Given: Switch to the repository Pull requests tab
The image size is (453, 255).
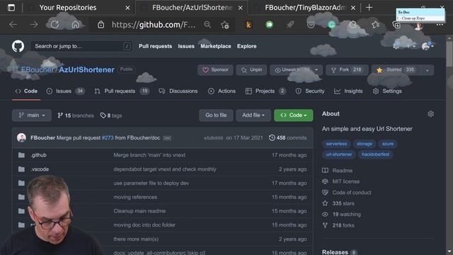Looking at the screenshot, I should point(122,91).
